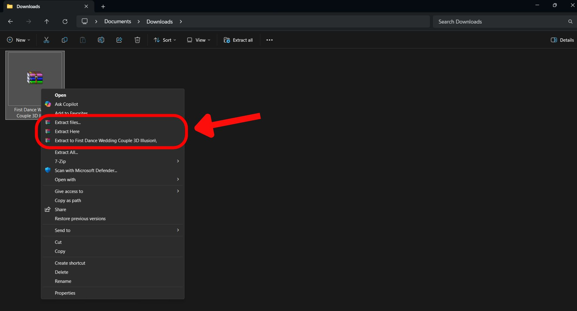Click Downloads in the address bar
Image resolution: width=577 pixels, height=311 pixels.
(159, 22)
